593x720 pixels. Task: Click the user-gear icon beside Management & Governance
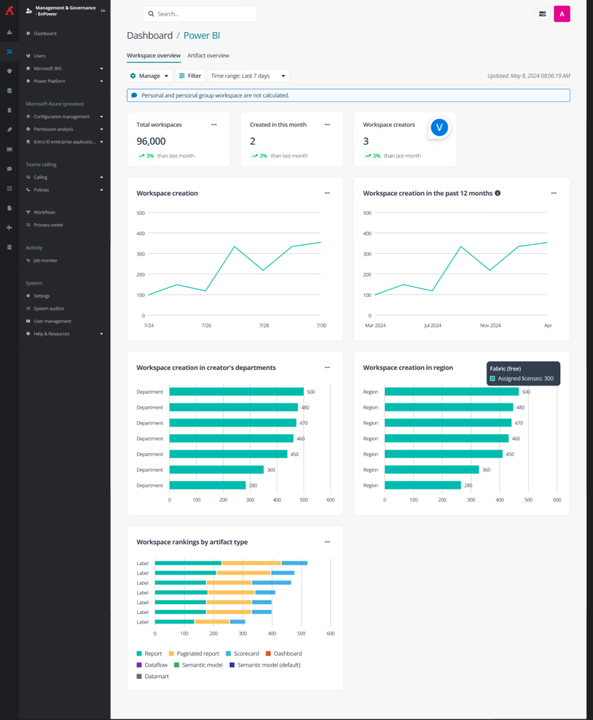29,10
